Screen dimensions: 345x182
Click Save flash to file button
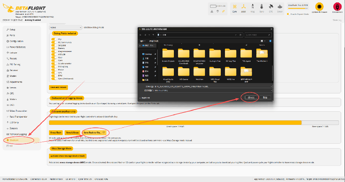(x=94, y=133)
